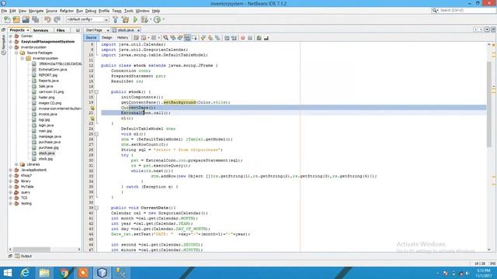The image size is (497, 279).
Task: Click the Search (Ctrl+I) field
Action: [463, 10]
